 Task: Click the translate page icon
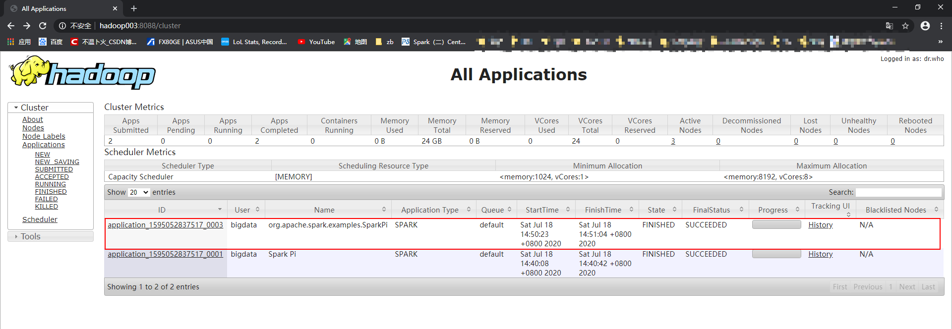(890, 26)
